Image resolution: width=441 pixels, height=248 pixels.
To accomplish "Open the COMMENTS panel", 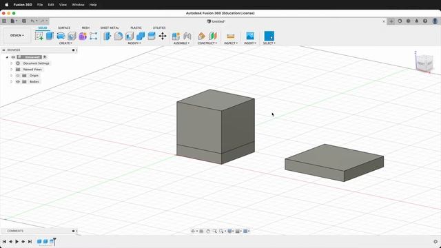I will (15, 231).
